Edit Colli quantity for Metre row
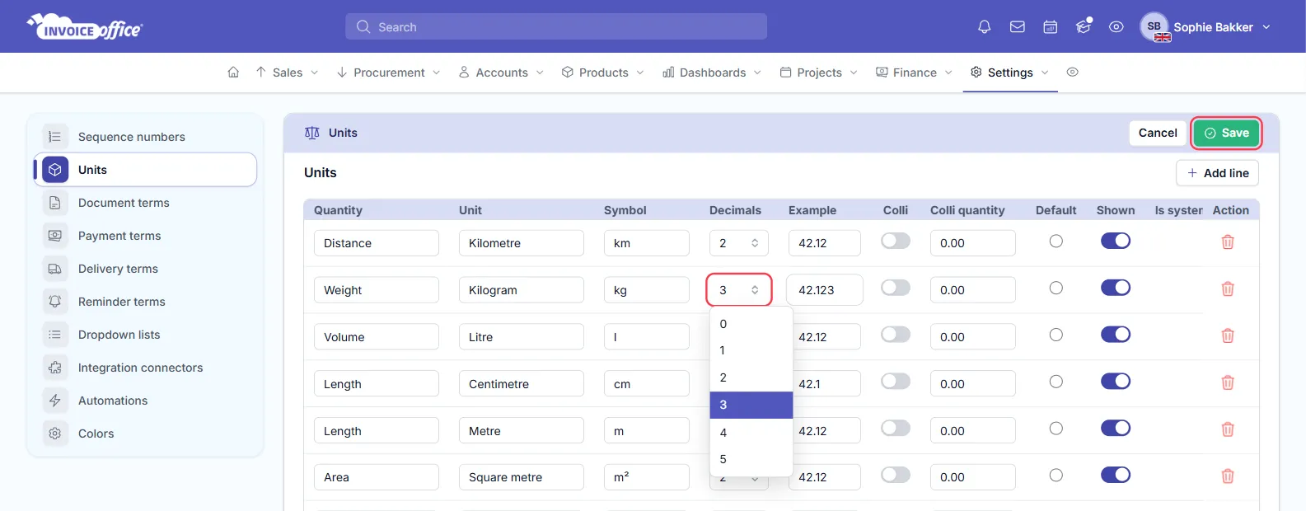Image resolution: width=1306 pixels, height=511 pixels. click(973, 430)
